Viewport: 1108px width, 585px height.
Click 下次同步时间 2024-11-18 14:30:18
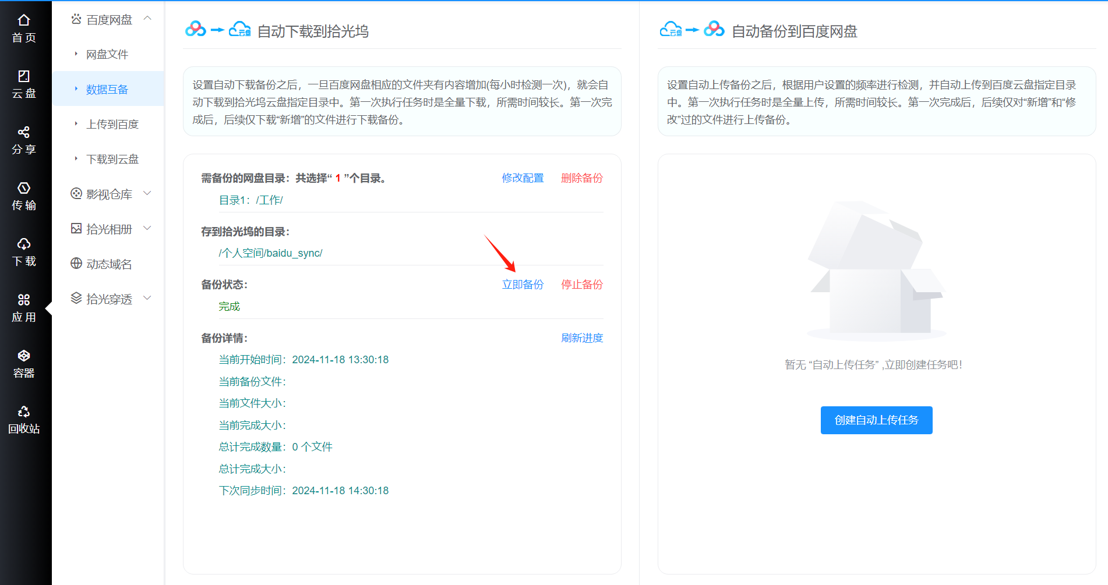point(304,491)
